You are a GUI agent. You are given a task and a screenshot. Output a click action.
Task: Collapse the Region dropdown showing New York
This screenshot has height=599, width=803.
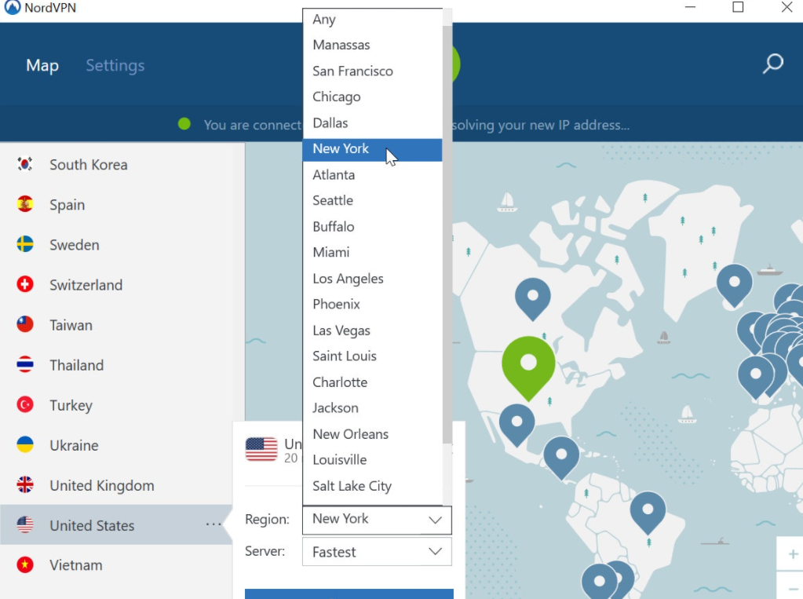coord(377,520)
